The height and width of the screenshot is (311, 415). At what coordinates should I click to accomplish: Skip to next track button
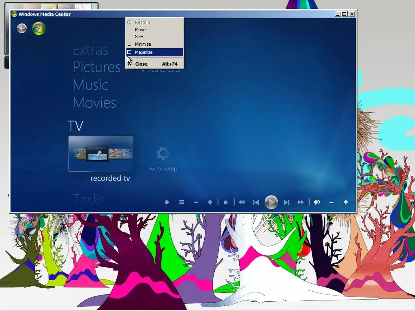(x=287, y=202)
